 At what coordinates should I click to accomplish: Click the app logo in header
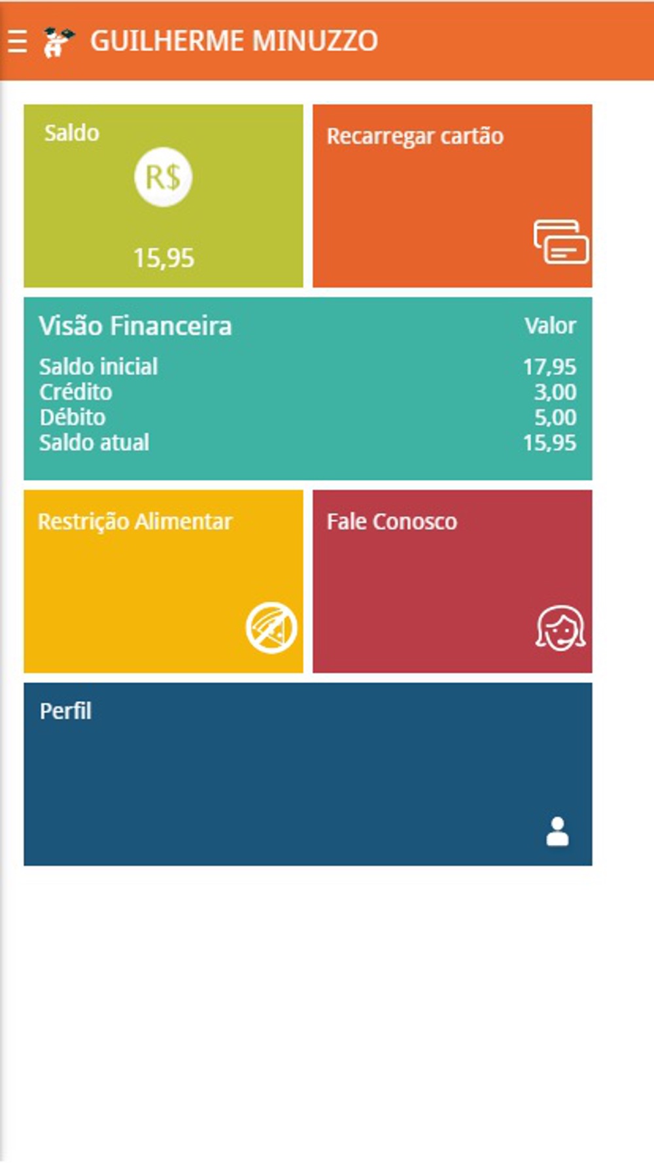click(58, 41)
